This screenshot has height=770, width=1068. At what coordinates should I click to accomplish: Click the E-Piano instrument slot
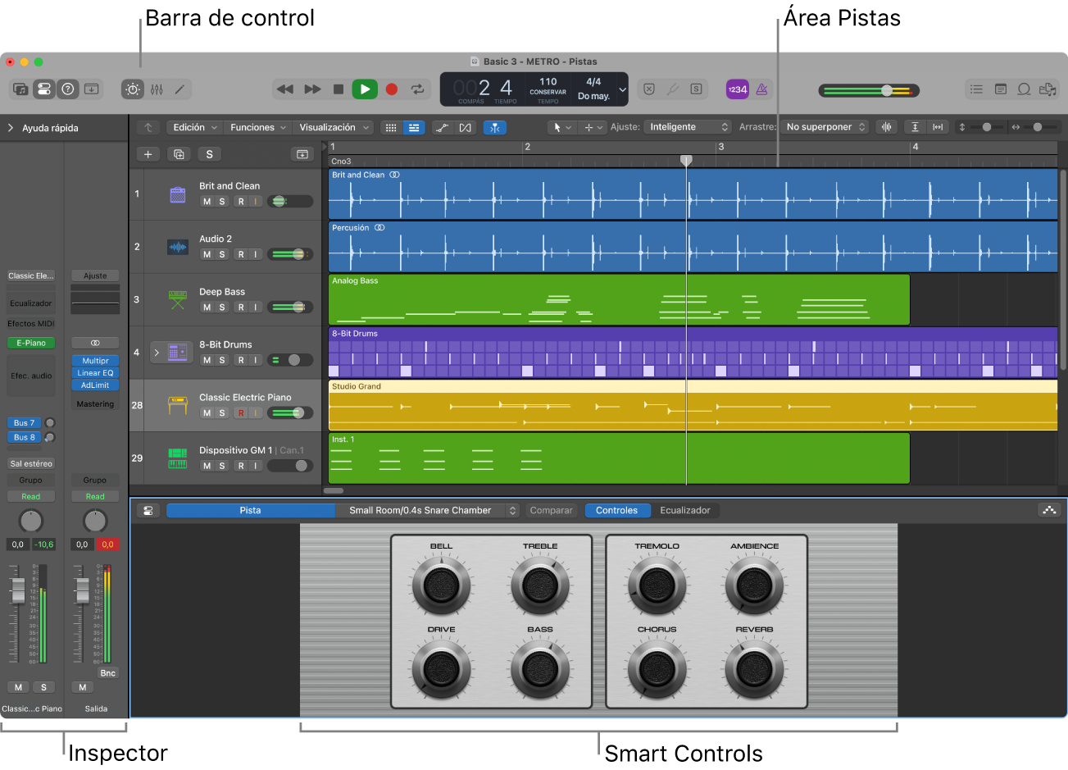click(x=31, y=343)
